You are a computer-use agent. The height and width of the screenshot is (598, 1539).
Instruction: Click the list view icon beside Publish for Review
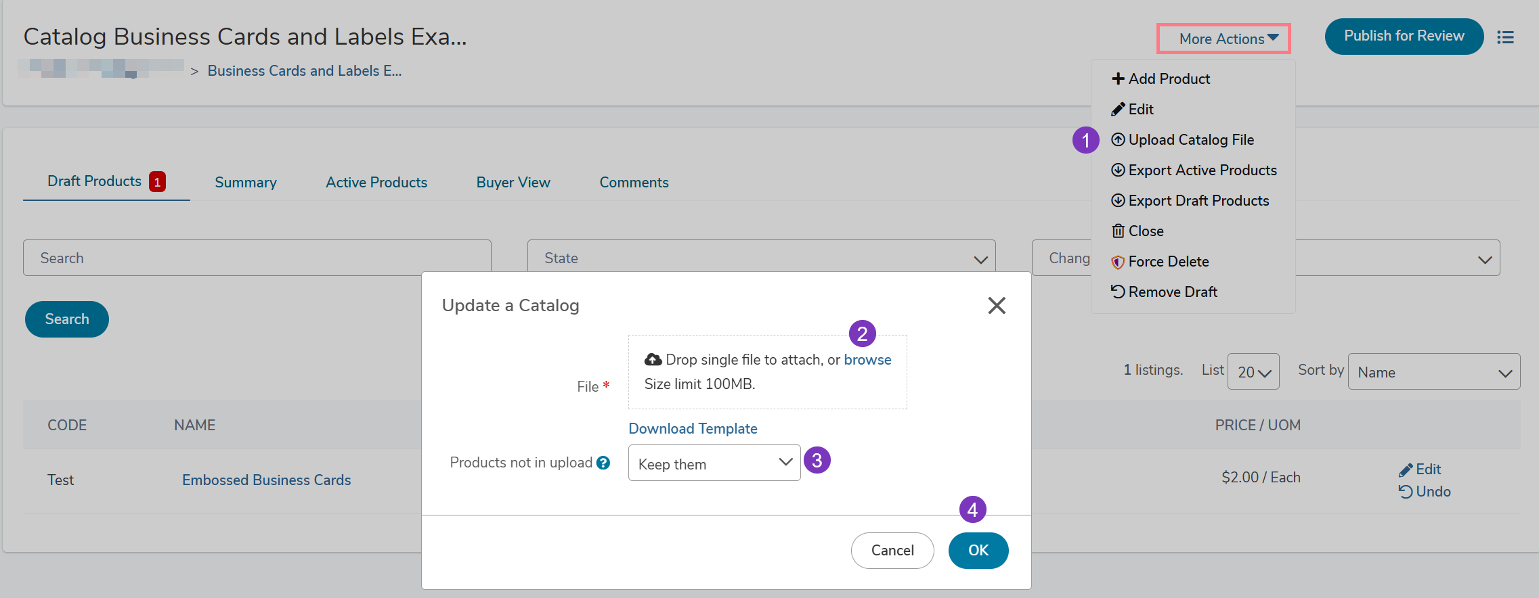tap(1505, 37)
